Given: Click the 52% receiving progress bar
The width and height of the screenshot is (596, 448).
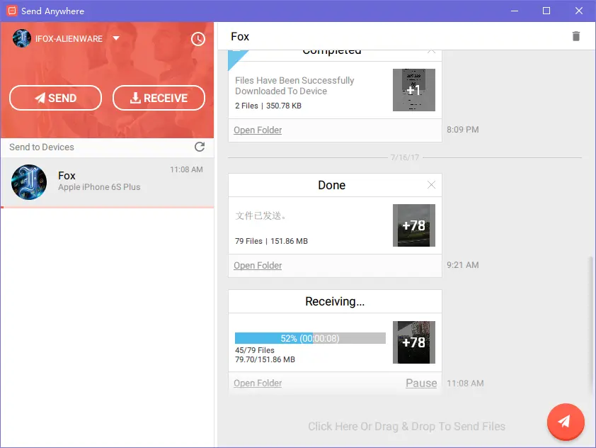Looking at the screenshot, I should click(310, 338).
